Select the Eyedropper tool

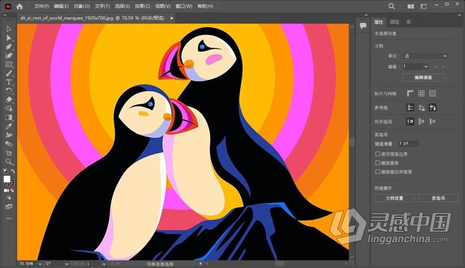pyautogui.click(x=9, y=126)
